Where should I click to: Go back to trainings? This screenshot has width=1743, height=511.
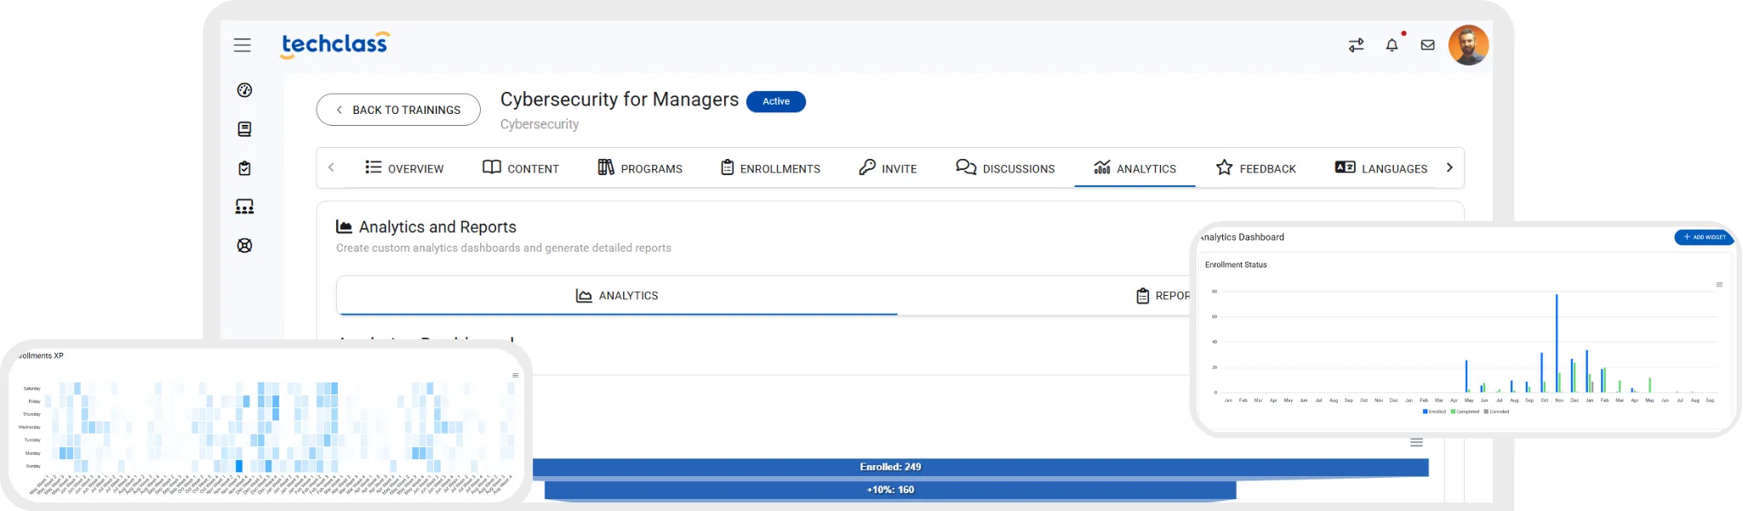click(x=398, y=110)
